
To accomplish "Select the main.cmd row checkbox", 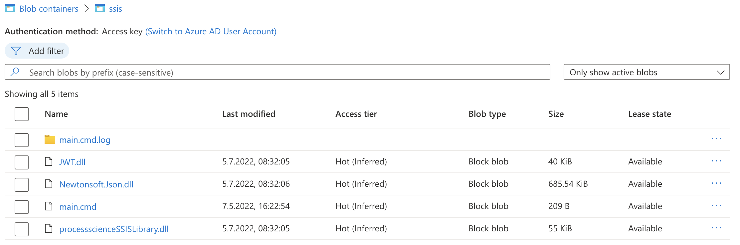I will pyautogui.click(x=22, y=207).
